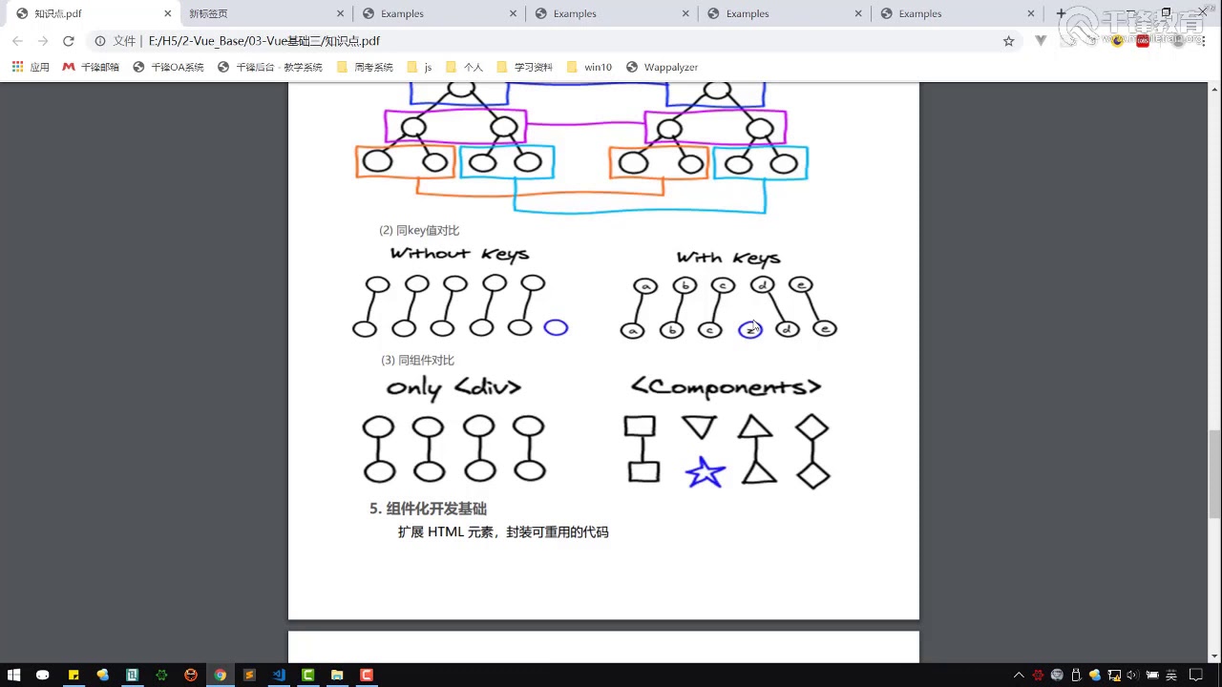Open the notification center icon
1222x687 pixels.
tap(1196, 675)
